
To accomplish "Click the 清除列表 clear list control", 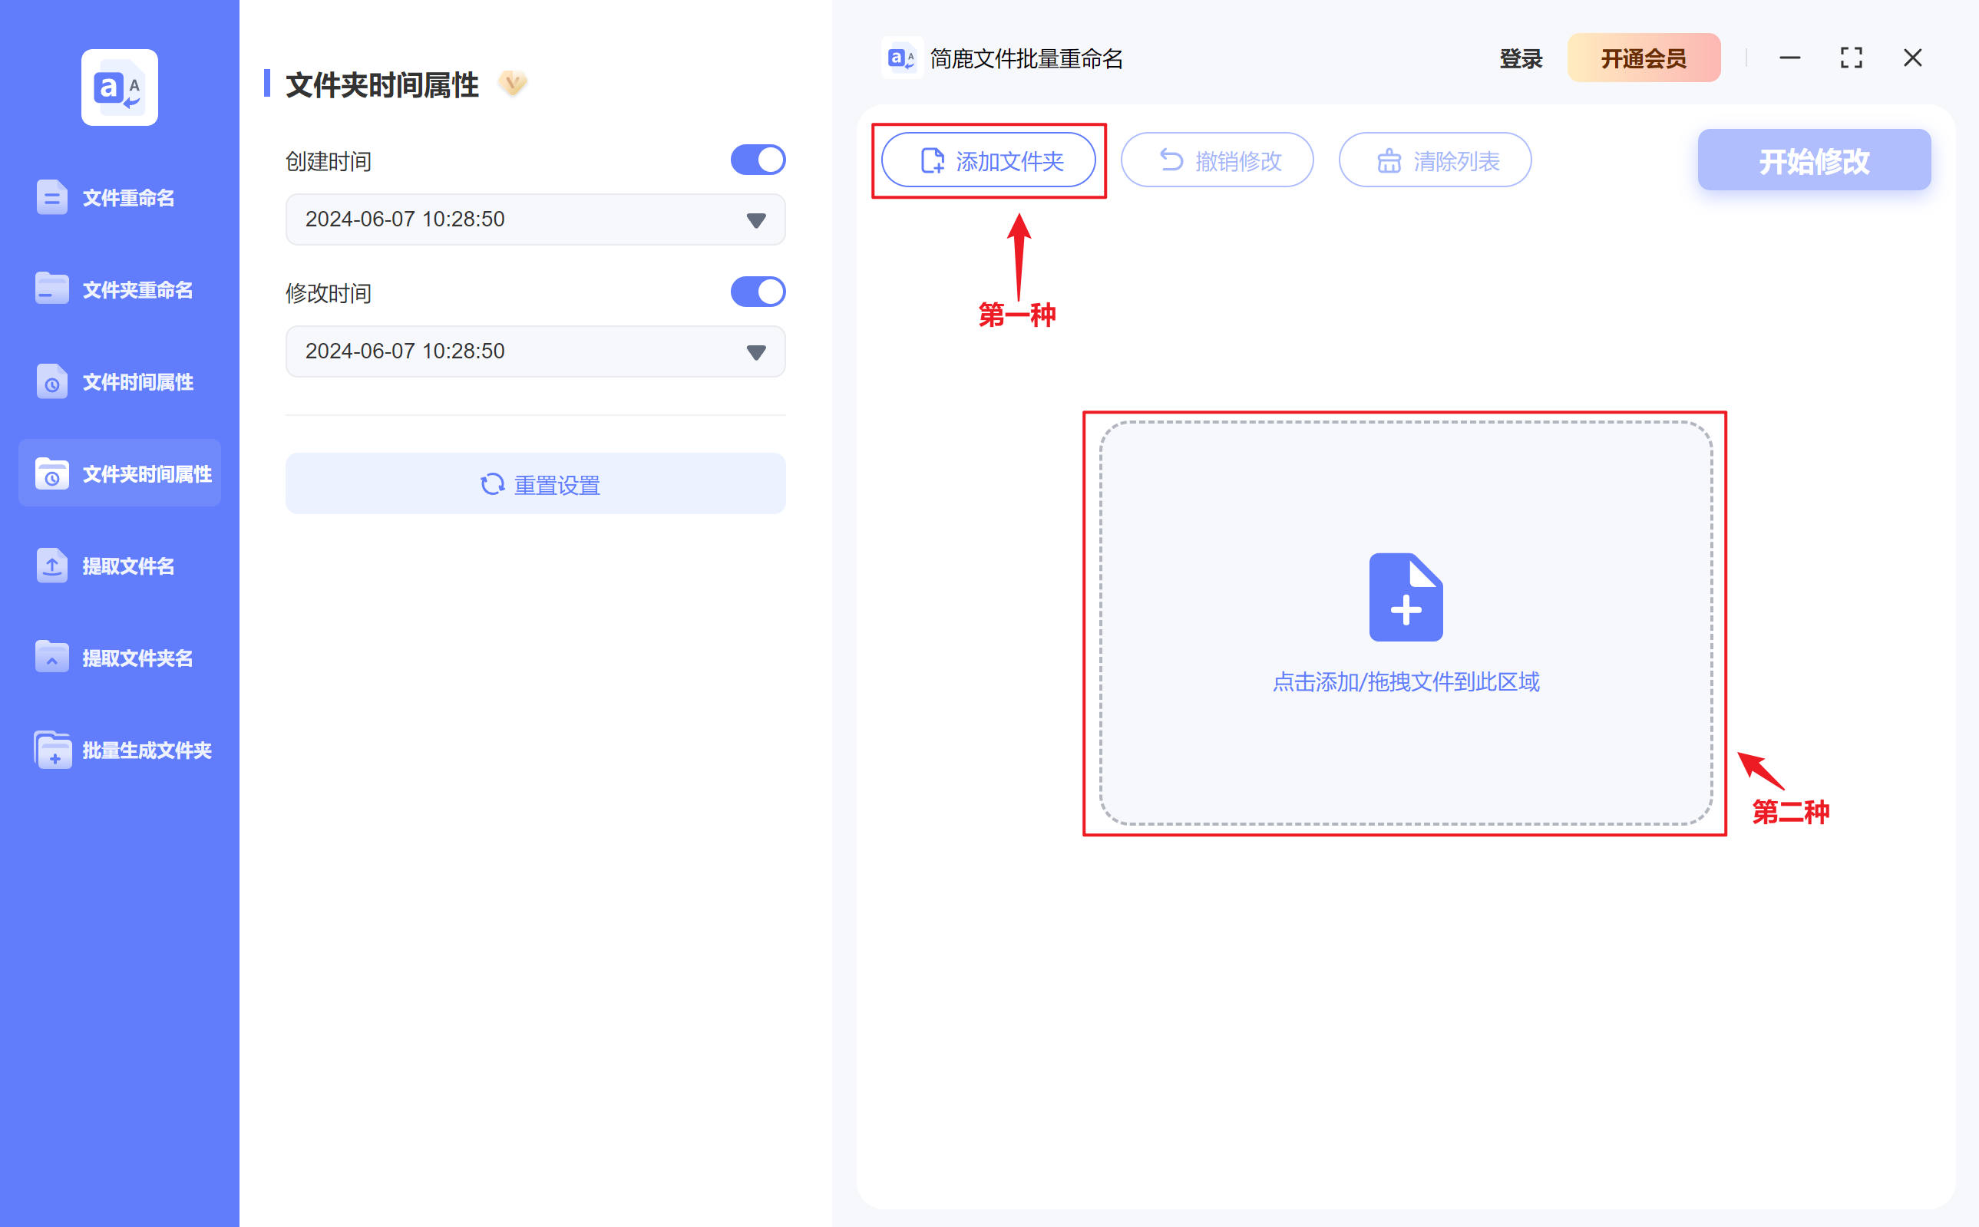I will [1434, 160].
